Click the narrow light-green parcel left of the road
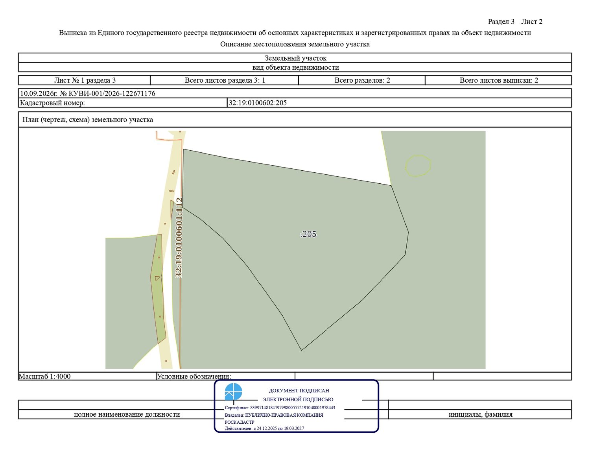Viewport: 590px width, 456px height. [158, 289]
